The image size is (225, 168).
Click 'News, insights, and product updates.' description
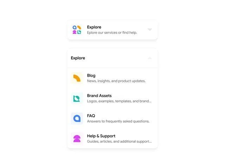(x=116, y=81)
